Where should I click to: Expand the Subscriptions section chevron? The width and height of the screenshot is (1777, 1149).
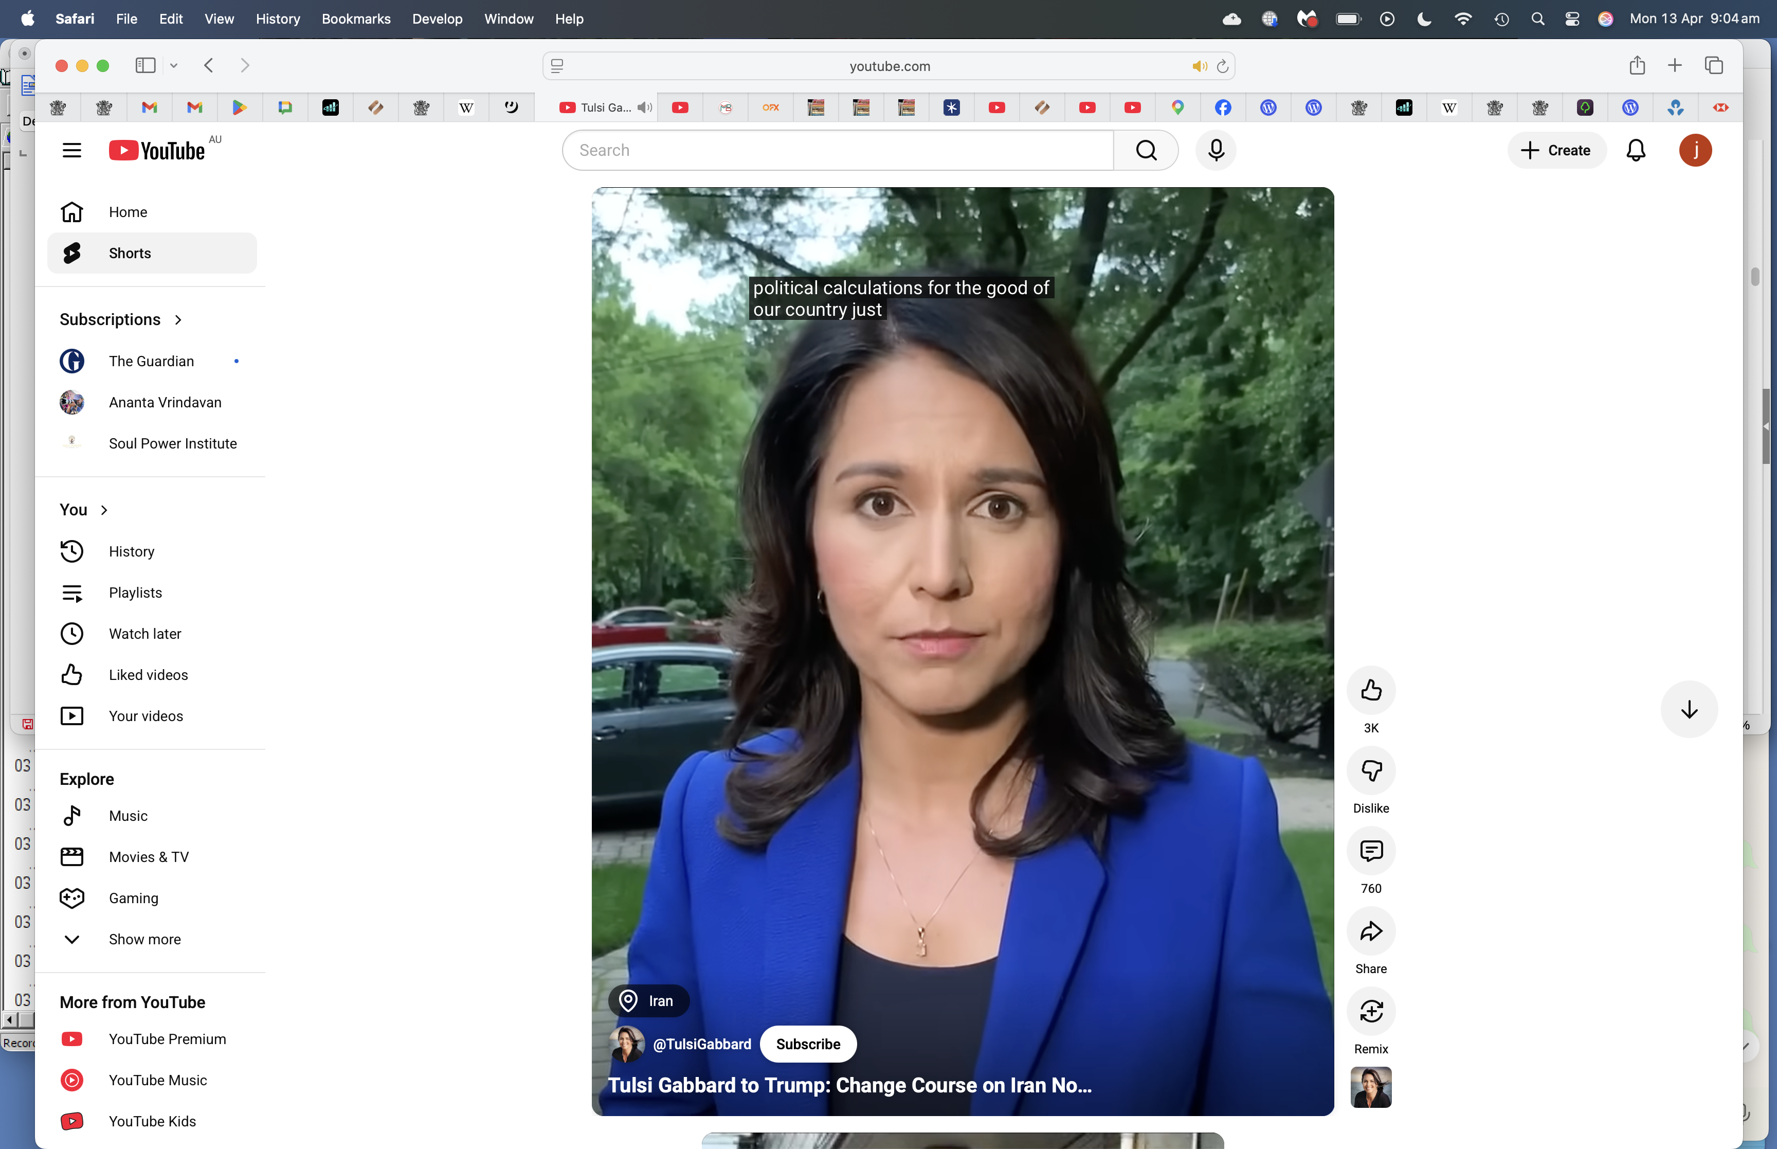(178, 319)
